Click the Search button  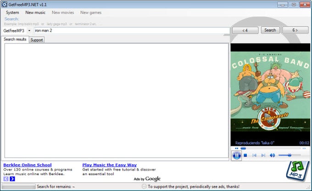point(270,30)
